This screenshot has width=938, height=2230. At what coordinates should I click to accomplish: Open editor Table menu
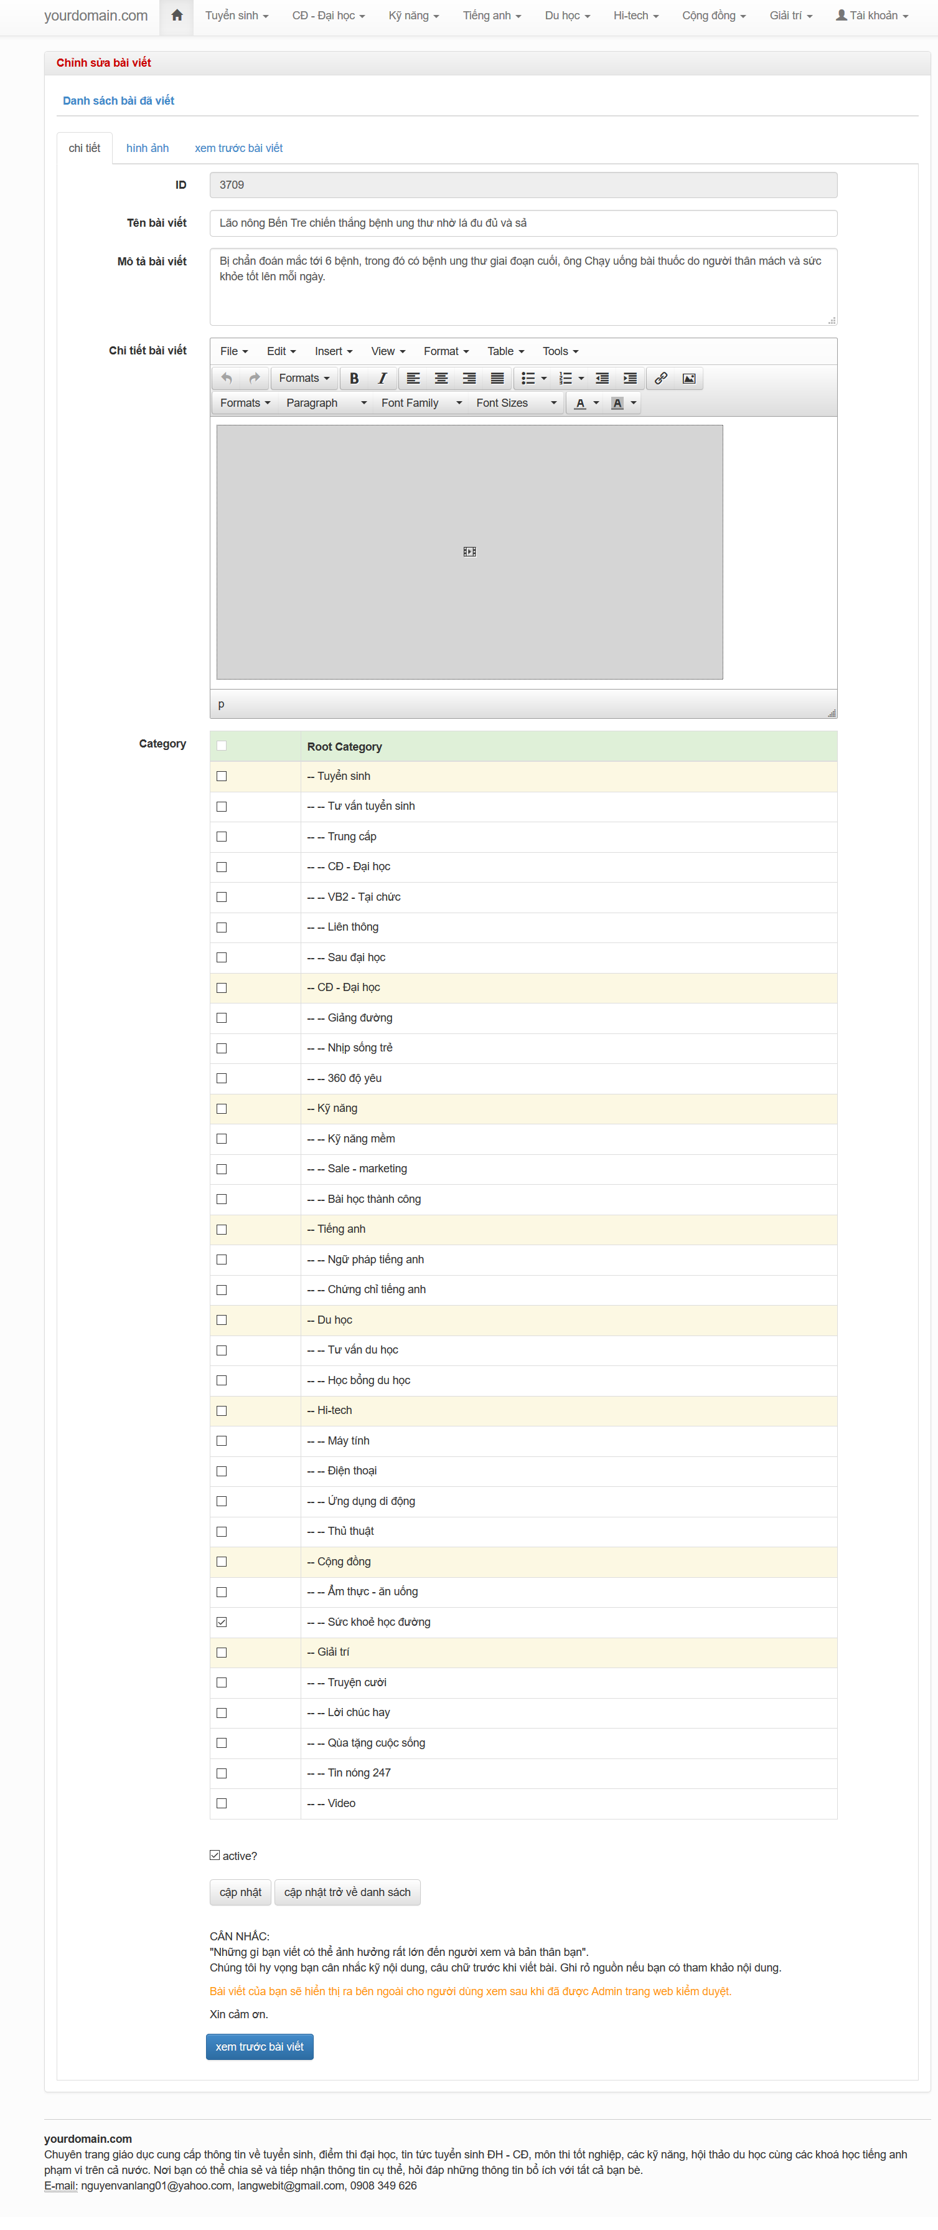pyautogui.click(x=505, y=351)
